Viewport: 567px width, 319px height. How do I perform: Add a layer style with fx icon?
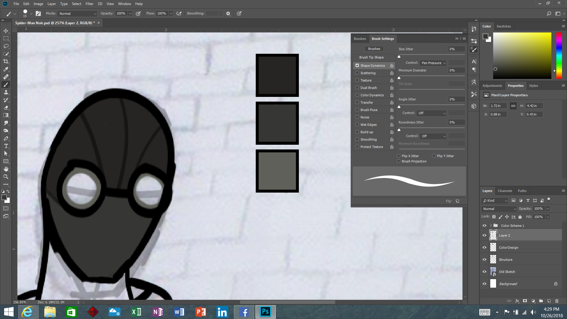[517, 301]
